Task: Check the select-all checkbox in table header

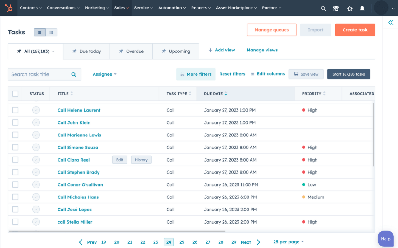Action: (x=15, y=93)
